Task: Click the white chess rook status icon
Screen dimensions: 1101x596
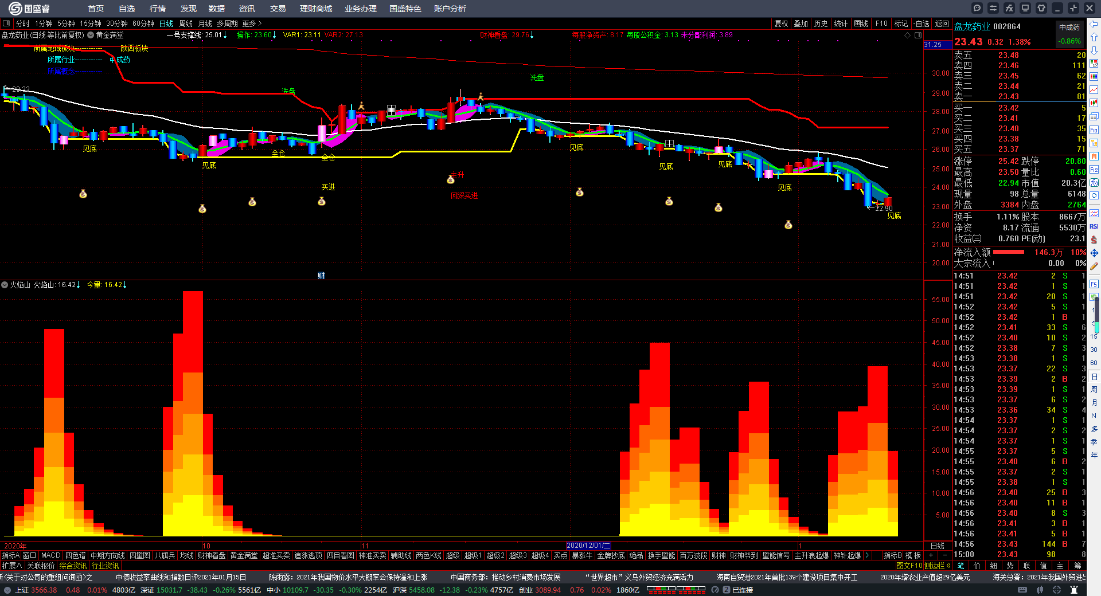Action: point(1074,590)
